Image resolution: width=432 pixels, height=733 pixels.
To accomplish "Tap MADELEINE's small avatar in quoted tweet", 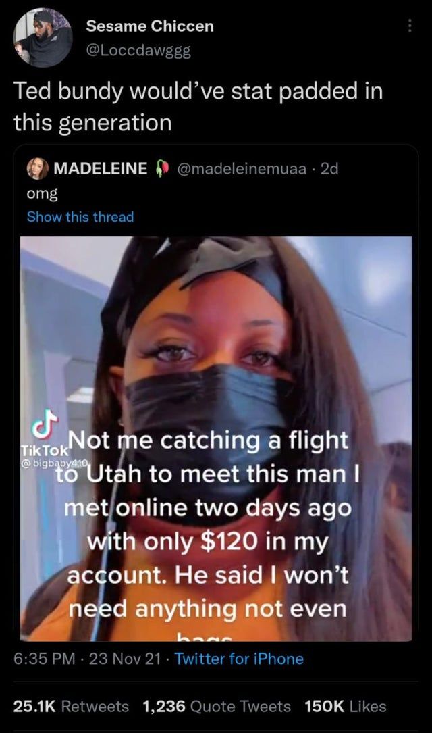I will [x=37, y=168].
